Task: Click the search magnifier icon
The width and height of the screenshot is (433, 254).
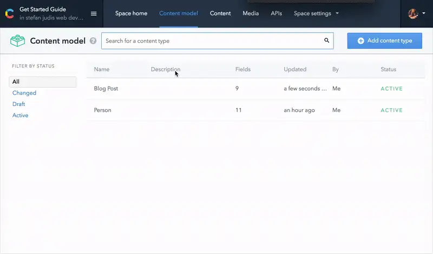Action: (x=327, y=41)
